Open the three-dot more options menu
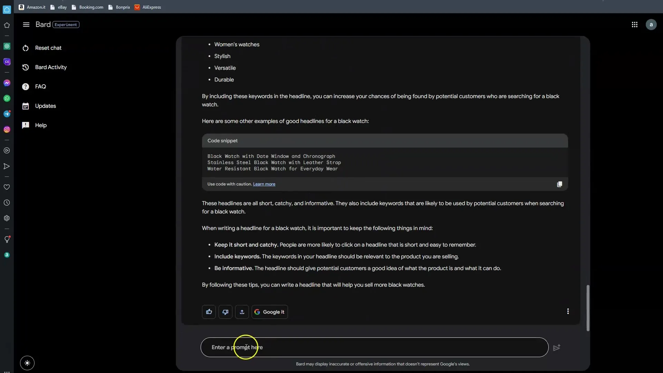The image size is (663, 373). (568, 312)
